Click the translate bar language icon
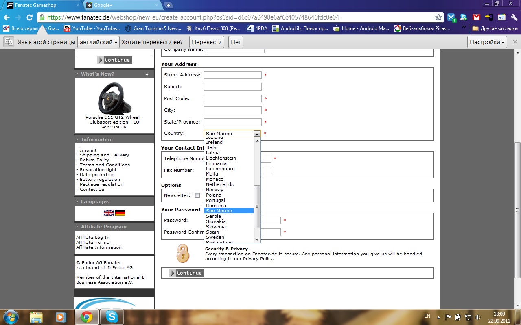 9,42
